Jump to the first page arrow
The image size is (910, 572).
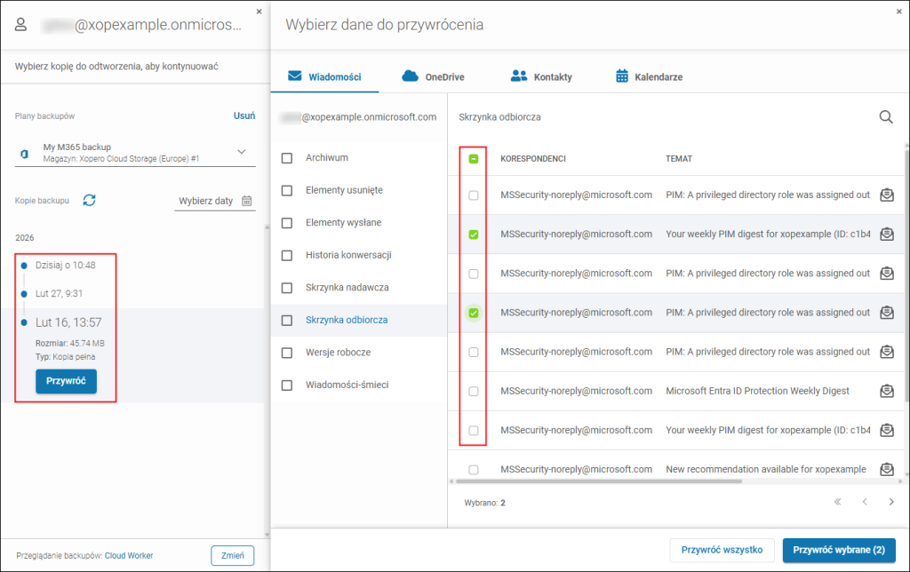[837, 502]
